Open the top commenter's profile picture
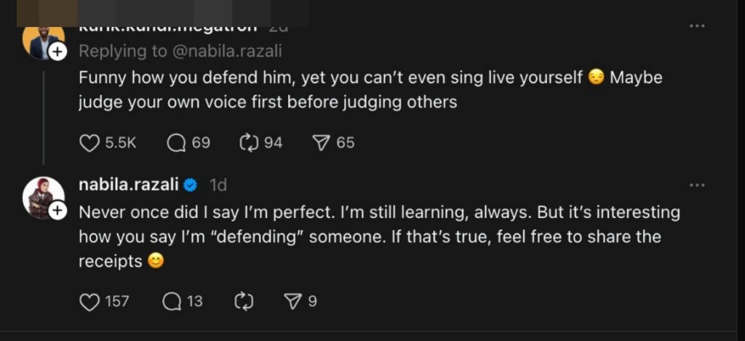 click(41, 41)
